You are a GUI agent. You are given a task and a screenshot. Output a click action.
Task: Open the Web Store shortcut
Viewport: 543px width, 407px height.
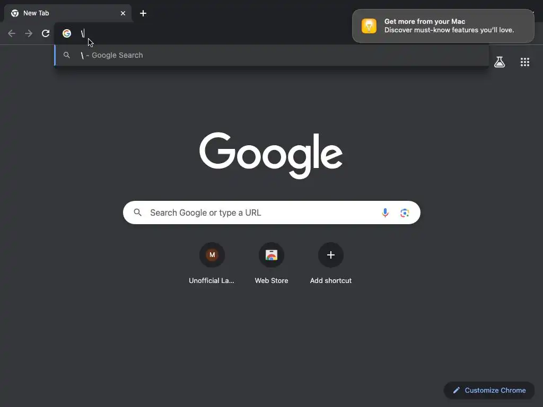click(271, 264)
